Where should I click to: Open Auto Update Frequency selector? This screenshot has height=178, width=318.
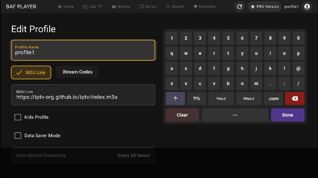[x=83, y=155]
